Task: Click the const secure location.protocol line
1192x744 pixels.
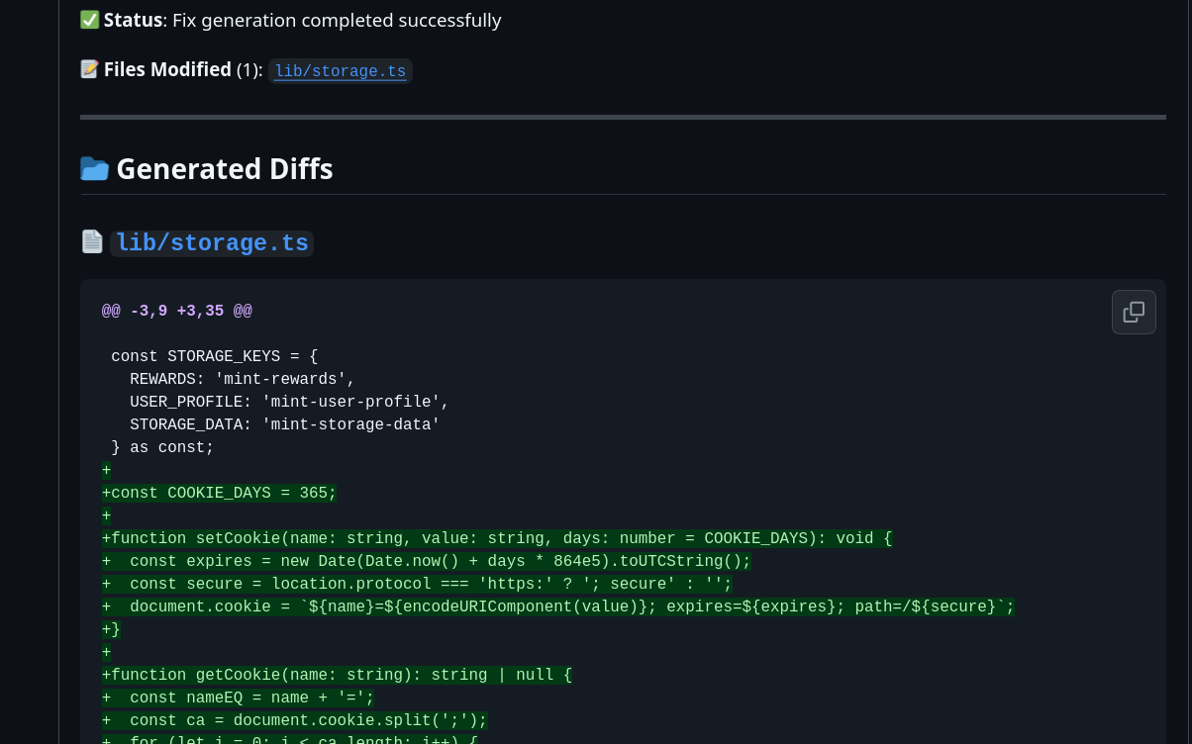Action: 417,584
